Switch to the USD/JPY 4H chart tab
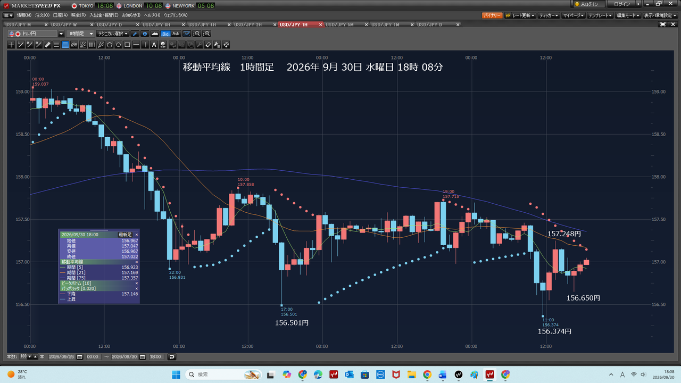 click(x=203, y=24)
